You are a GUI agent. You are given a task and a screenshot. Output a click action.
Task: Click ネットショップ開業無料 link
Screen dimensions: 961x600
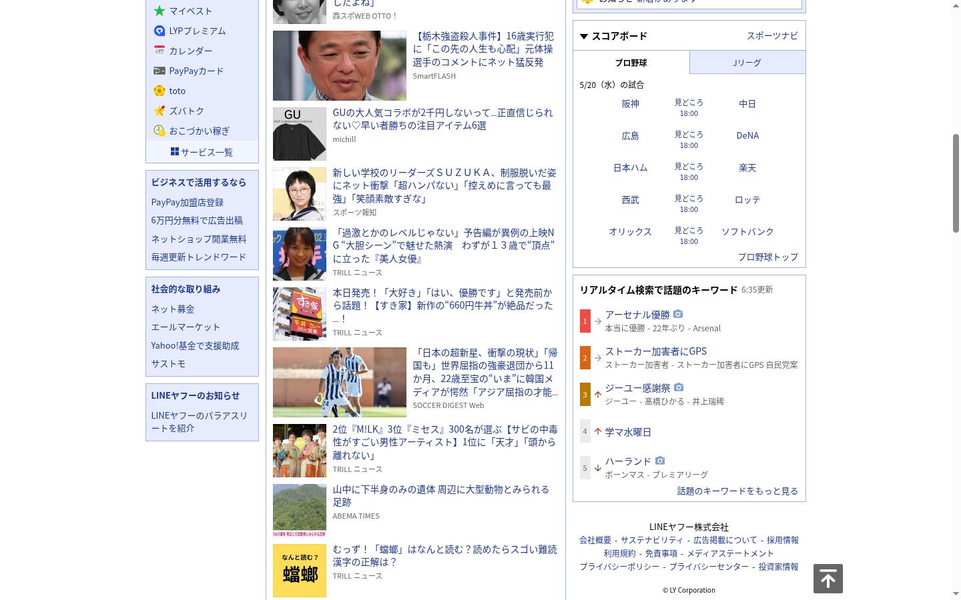[199, 239]
